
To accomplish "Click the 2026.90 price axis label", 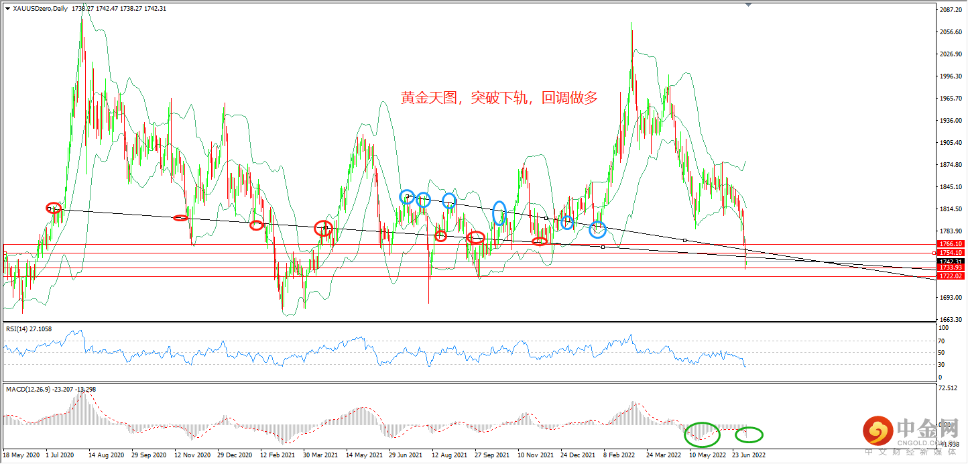I will point(952,54).
